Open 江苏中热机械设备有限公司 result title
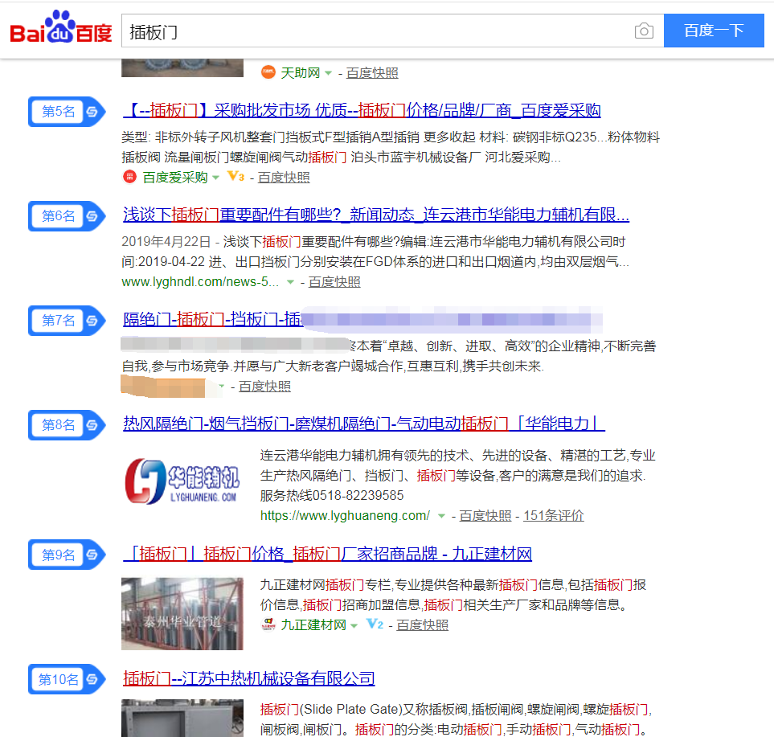774x737 pixels. coord(249,678)
